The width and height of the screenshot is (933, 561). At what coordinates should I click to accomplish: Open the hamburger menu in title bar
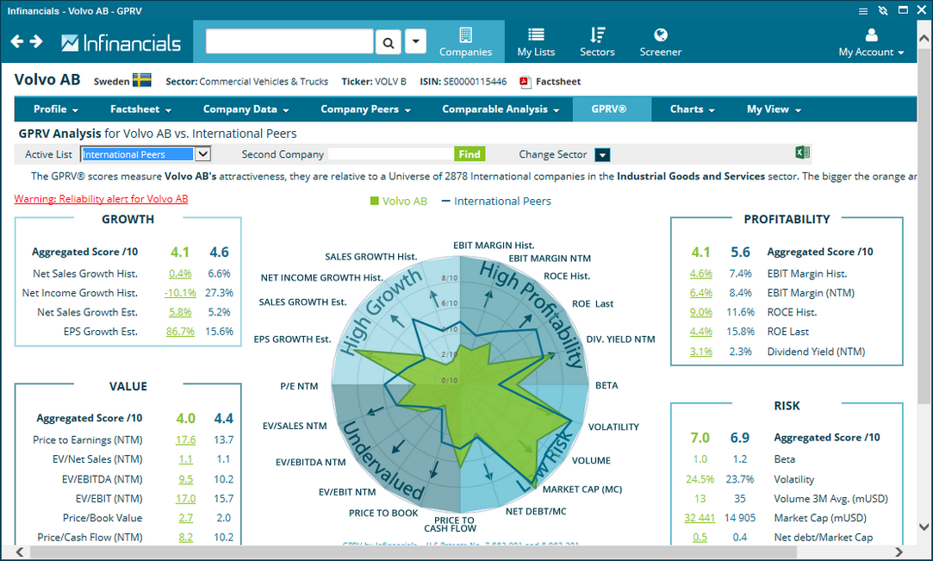[x=862, y=10]
